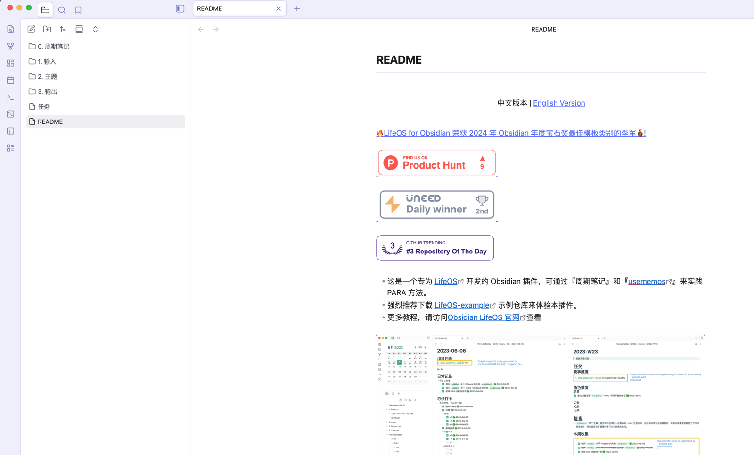The width and height of the screenshot is (754, 455).
Task: Open canvas ribbon icon
Action: [x=10, y=63]
